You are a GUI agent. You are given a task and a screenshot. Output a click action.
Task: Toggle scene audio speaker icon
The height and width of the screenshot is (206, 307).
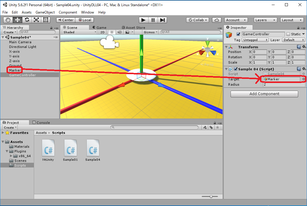click(119, 32)
